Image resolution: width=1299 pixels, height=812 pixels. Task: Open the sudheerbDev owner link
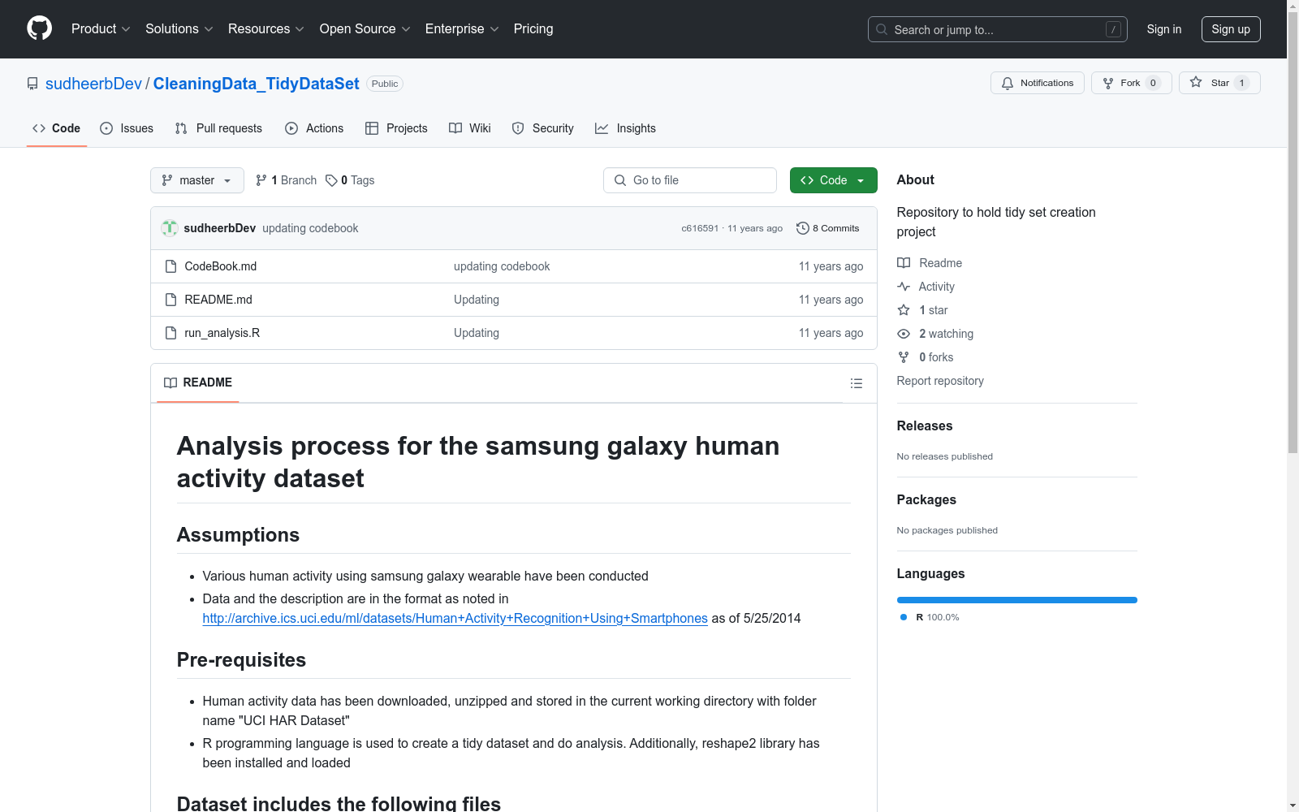pyautogui.click(x=93, y=84)
